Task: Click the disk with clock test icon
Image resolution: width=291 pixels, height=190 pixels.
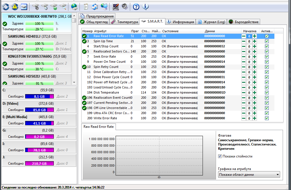Action: pyautogui.click(x=45, y=7)
